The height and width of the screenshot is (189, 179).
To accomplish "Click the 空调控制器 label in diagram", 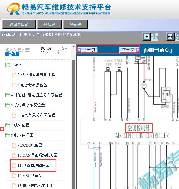I will coord(139,128).
